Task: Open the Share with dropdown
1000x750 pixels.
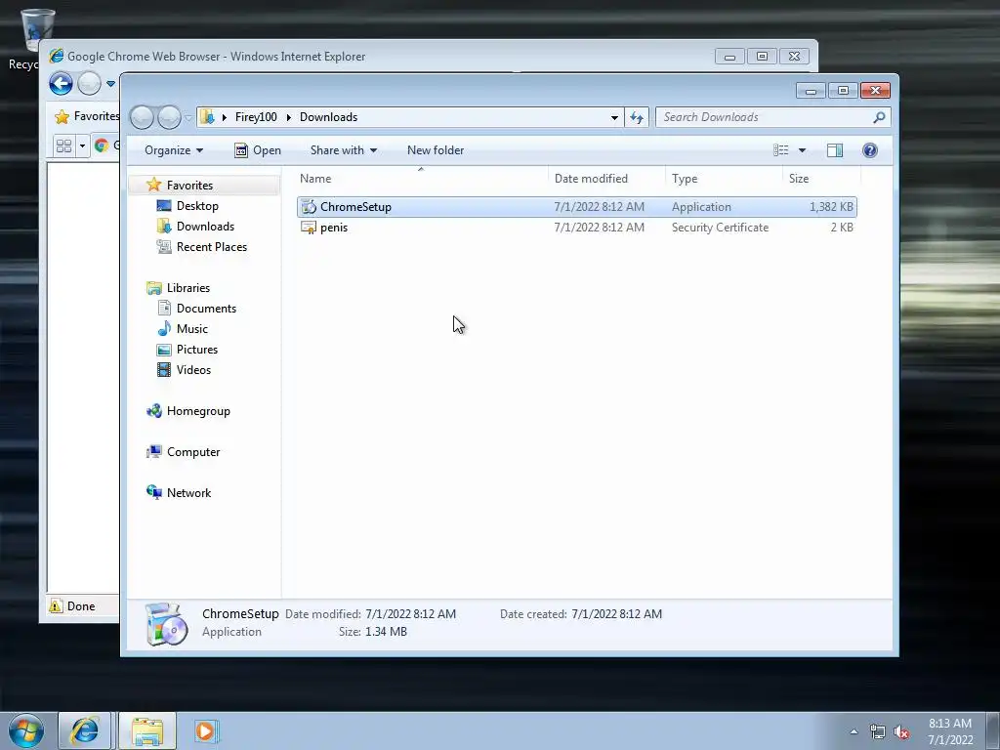Action: pyautogui.click(x=343, y=150)
